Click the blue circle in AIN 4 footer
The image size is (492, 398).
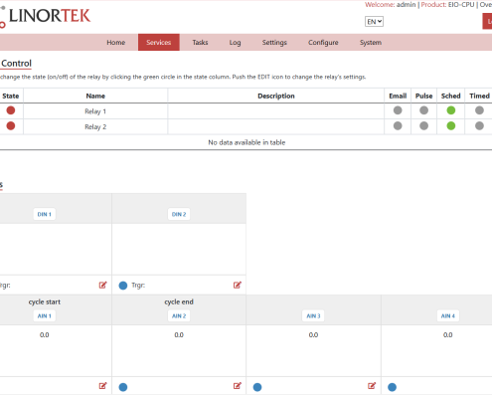tap(392, 387)
